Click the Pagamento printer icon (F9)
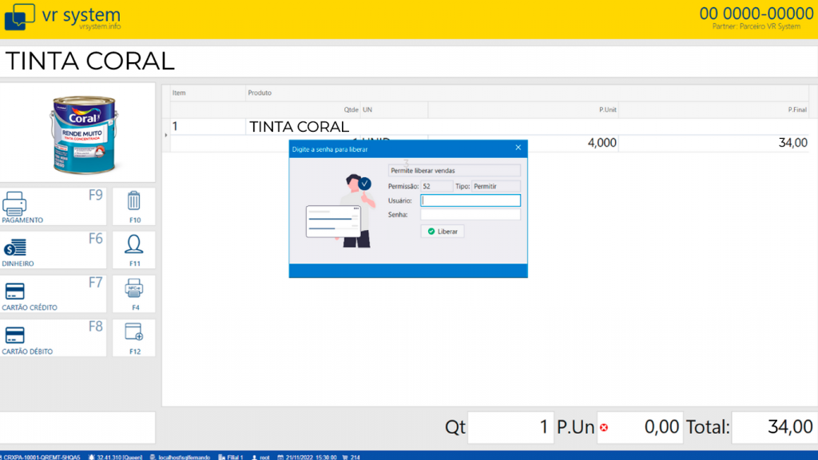The width and height of the screenshot is (818, 460). [x=15, y=204]
